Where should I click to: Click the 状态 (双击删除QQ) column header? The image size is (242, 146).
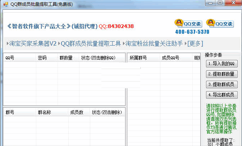[x=102, y=58]
